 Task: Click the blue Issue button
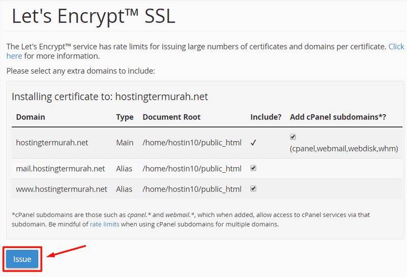(22, 259)
